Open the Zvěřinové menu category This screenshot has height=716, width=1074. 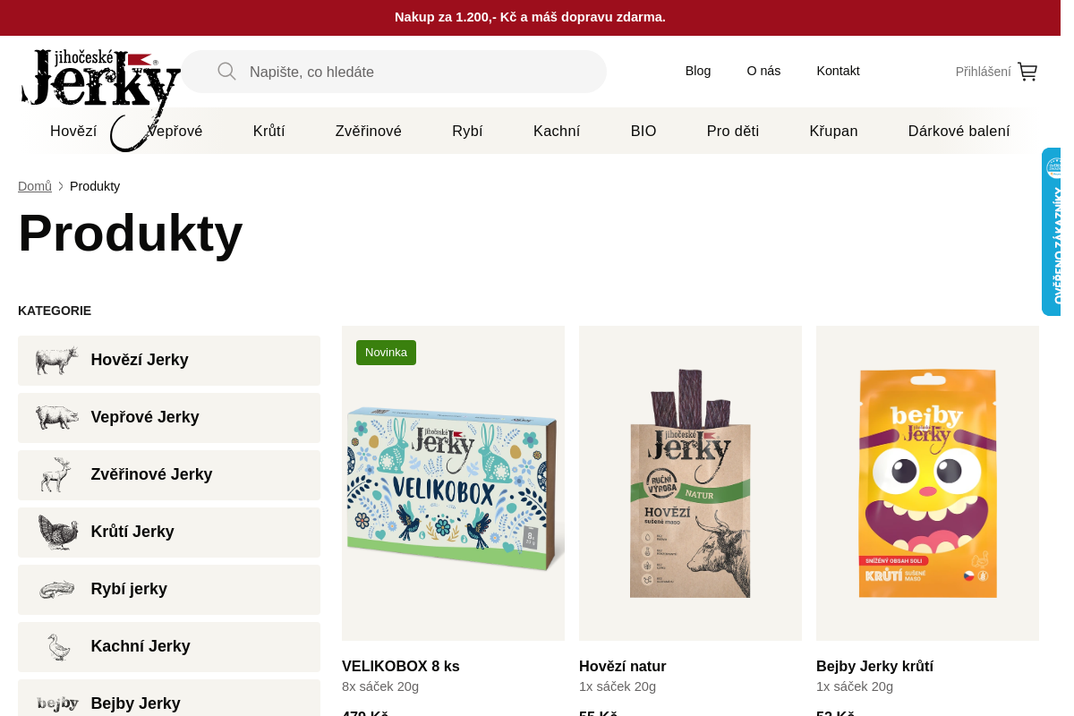(368, 132)
